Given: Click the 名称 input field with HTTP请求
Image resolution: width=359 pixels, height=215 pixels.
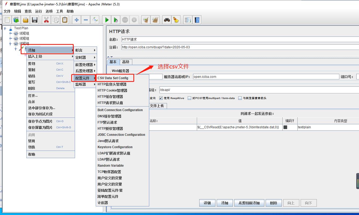Looking at the screenshot, I should point(240,39).
